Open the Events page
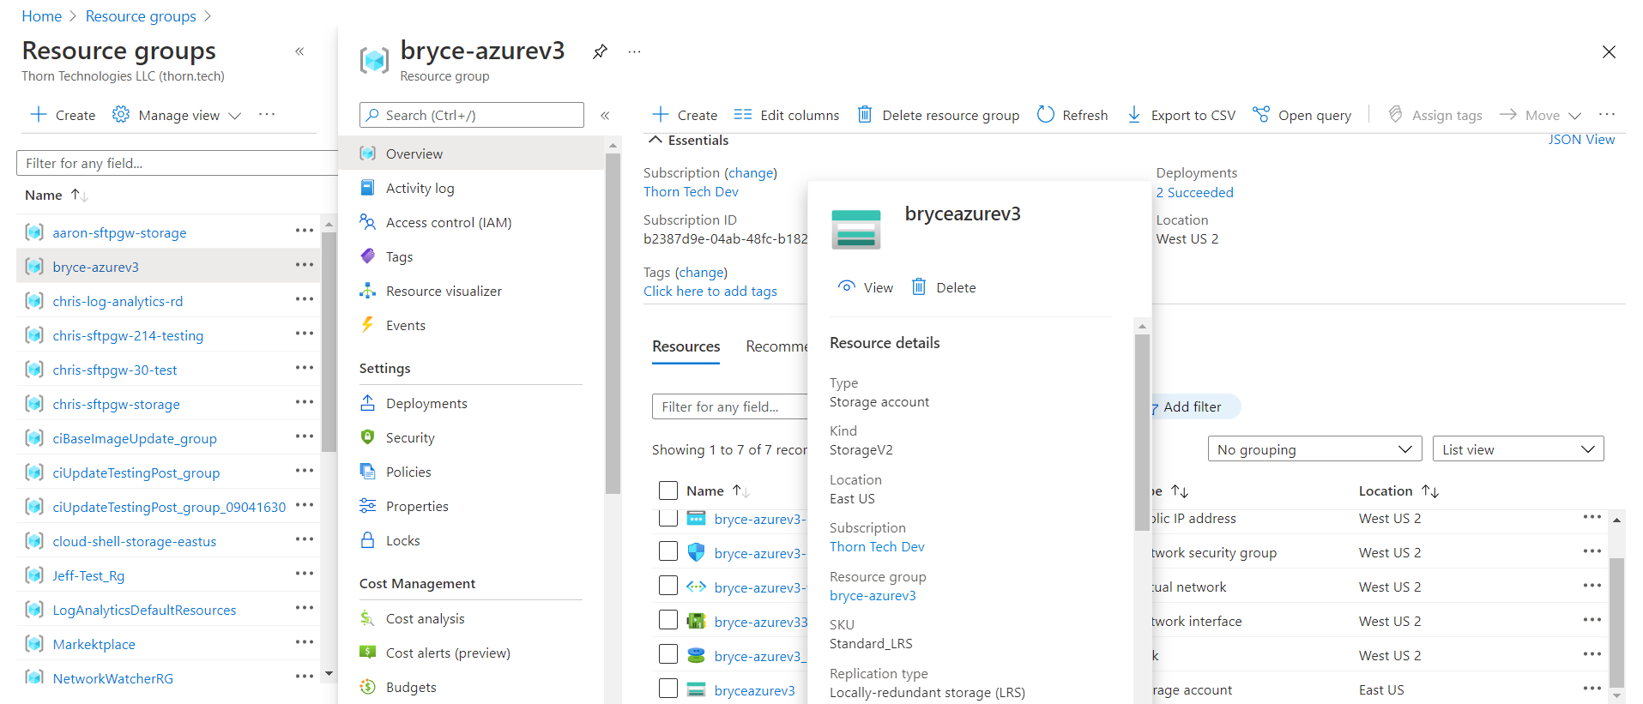Image resolution: width=1643 pixels, height=704 pixels. pyautogui.click(x=405, y=325)
